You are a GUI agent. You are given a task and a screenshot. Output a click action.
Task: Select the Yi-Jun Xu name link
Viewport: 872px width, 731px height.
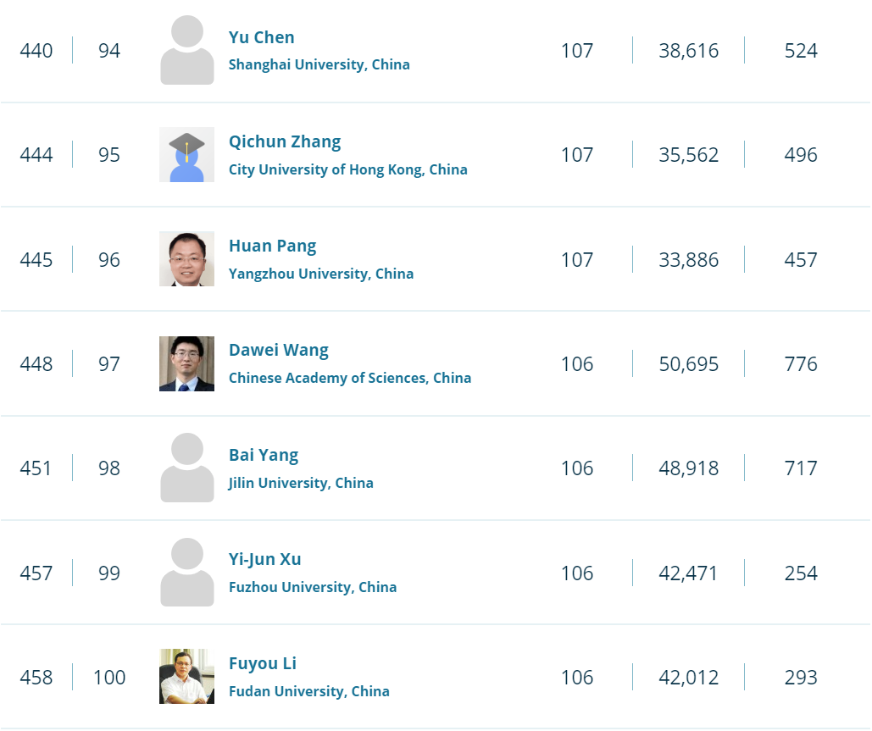pyautogui.click(x=264, y=559)
